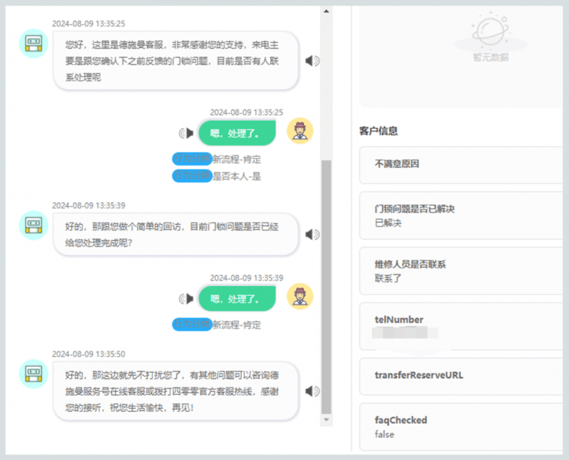Play audio for customer reply at 13:35:39
The image size is (569, 460).
pyautogui.click(x=186, y=299)
